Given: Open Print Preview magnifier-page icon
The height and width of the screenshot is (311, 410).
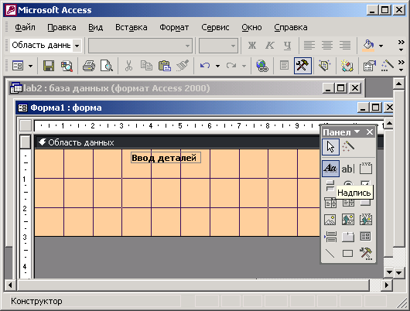Looking at the screenshot, I should pyautogui.click(x=107, y=66).
